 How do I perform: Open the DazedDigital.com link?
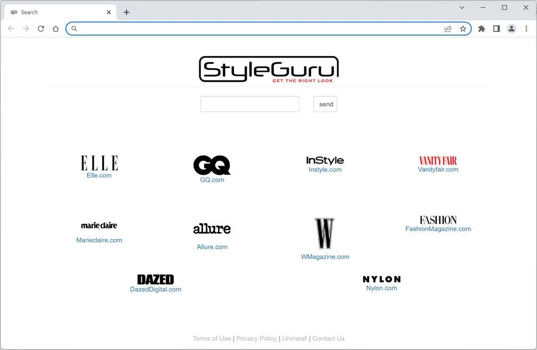156,289
